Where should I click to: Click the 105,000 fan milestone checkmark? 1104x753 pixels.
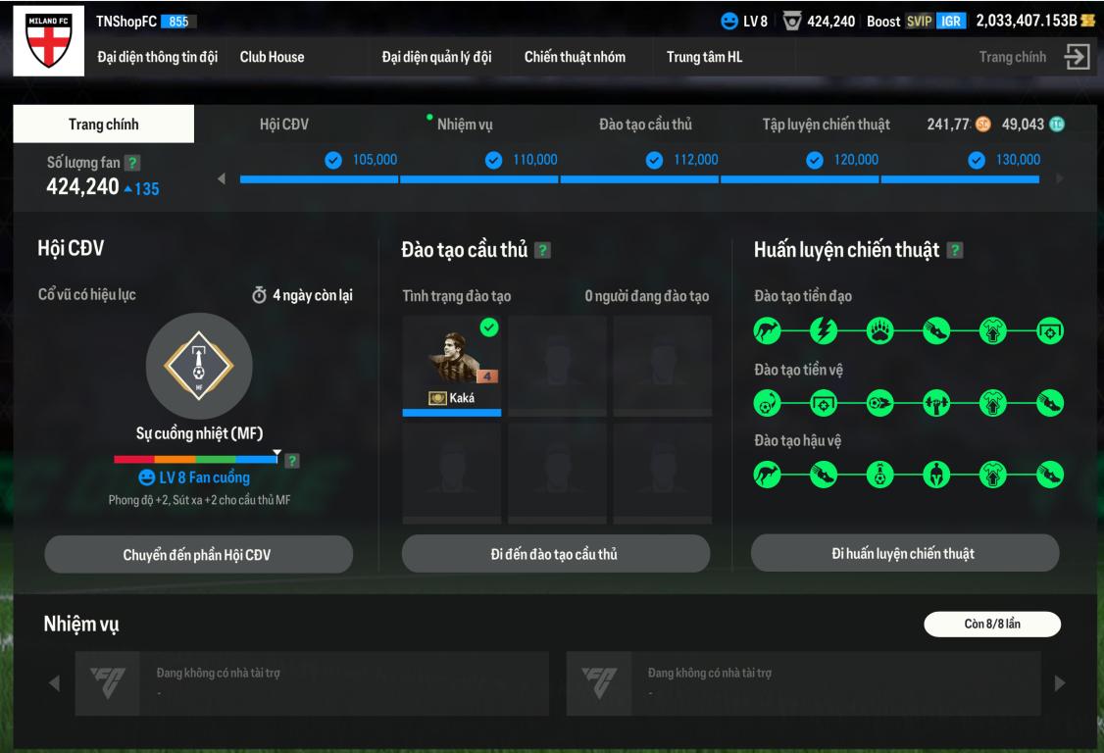click(333, 161)
